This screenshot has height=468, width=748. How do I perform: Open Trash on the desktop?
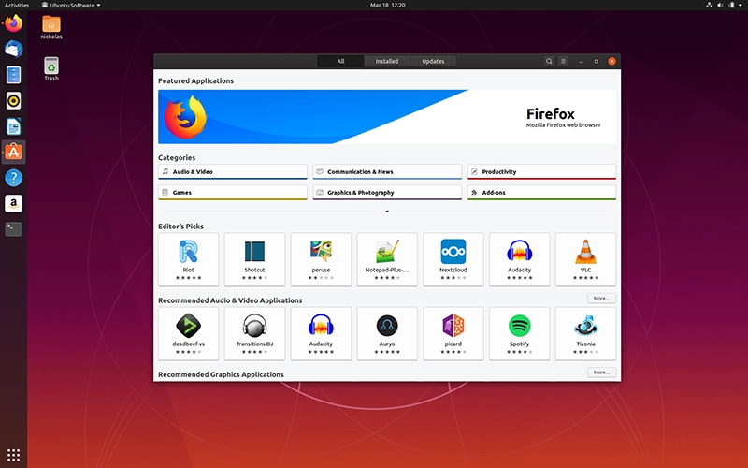(51, 69)
